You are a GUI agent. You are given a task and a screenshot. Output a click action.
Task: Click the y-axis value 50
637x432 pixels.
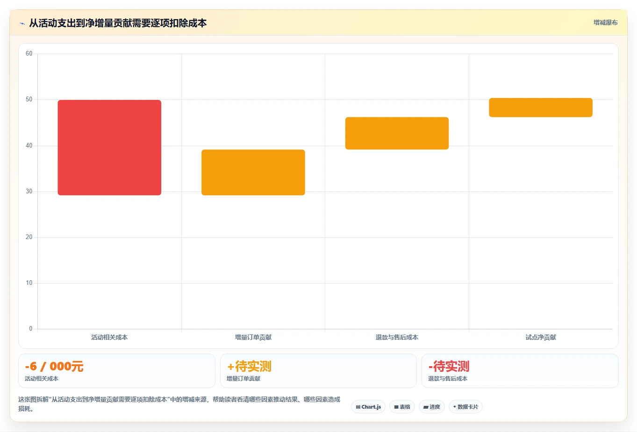coord(29,99)
